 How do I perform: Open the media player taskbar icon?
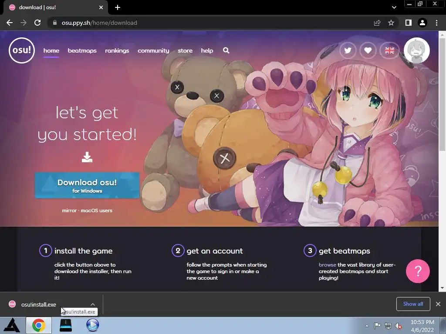92,325
